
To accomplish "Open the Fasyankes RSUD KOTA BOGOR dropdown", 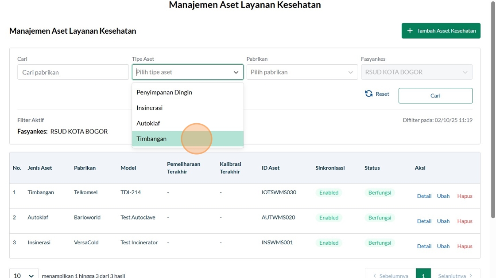I will 417,72.
